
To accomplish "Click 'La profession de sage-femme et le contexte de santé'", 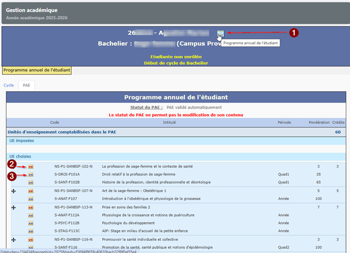I will pos(147,166).
